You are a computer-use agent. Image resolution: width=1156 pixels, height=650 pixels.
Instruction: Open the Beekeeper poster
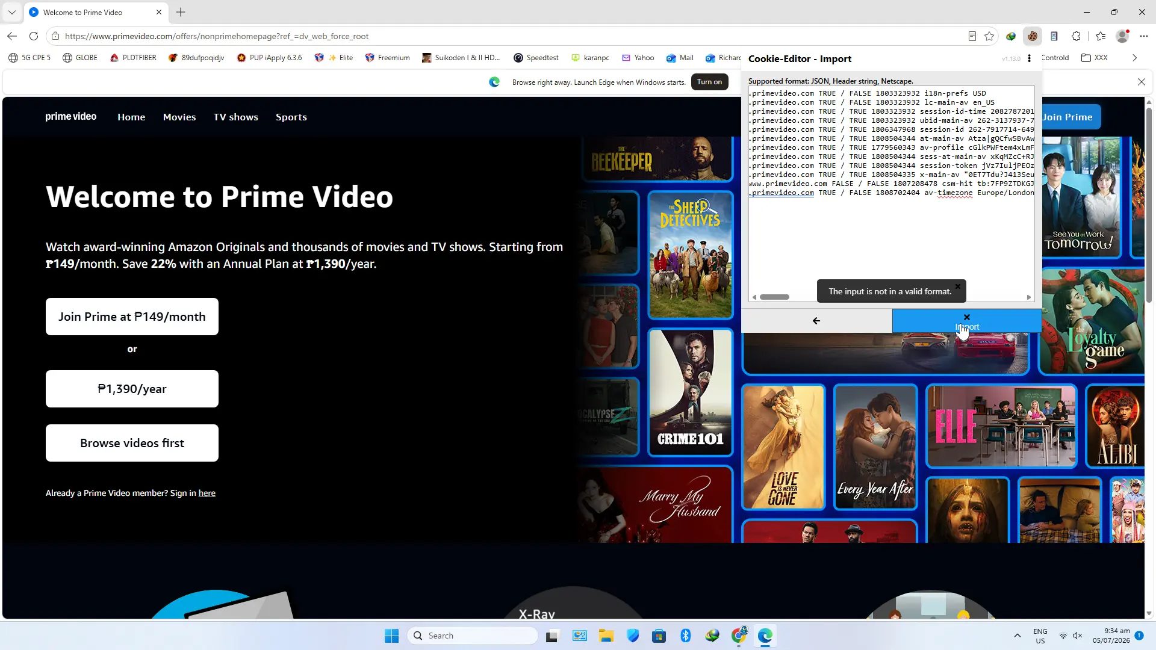tap(657, 158)
